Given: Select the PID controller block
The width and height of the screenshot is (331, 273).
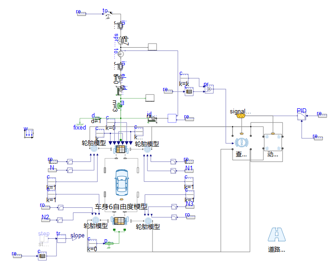Looking at the screenshot, I should pyautogui.click(x=301, y=115).
